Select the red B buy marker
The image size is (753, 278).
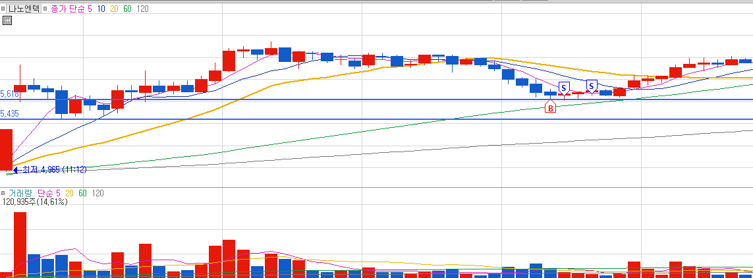551,107
